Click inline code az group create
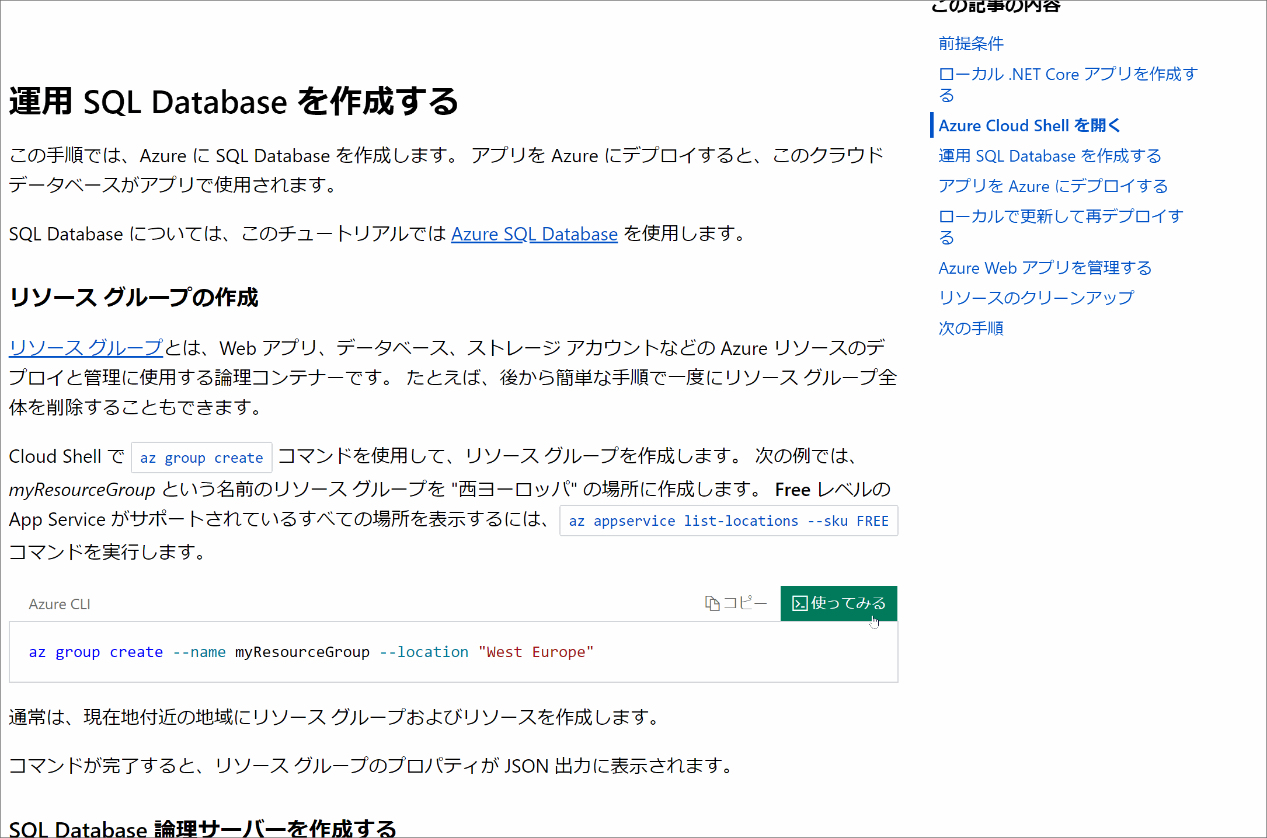The width and height of the screenshot is (1267, 838). coord(201,458)
